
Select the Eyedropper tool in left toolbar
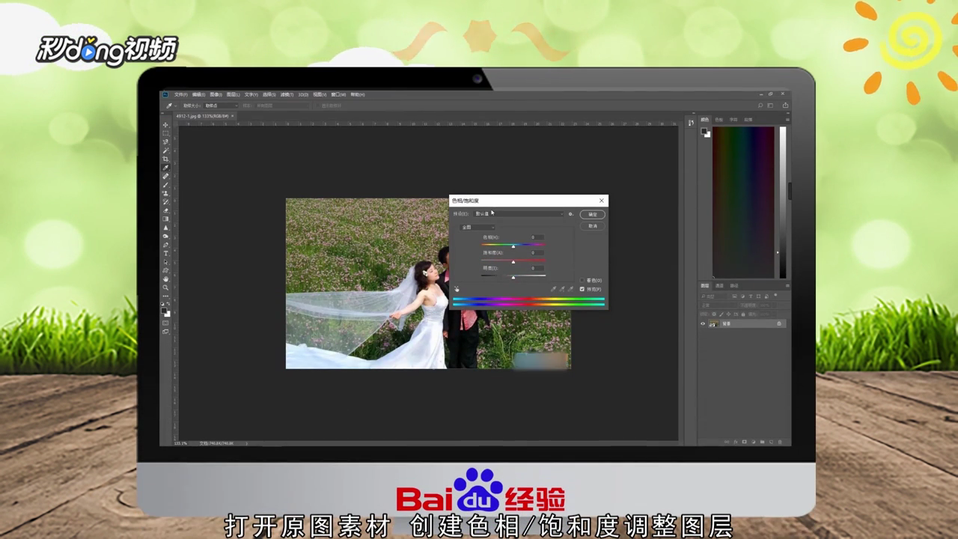point(165,168)
